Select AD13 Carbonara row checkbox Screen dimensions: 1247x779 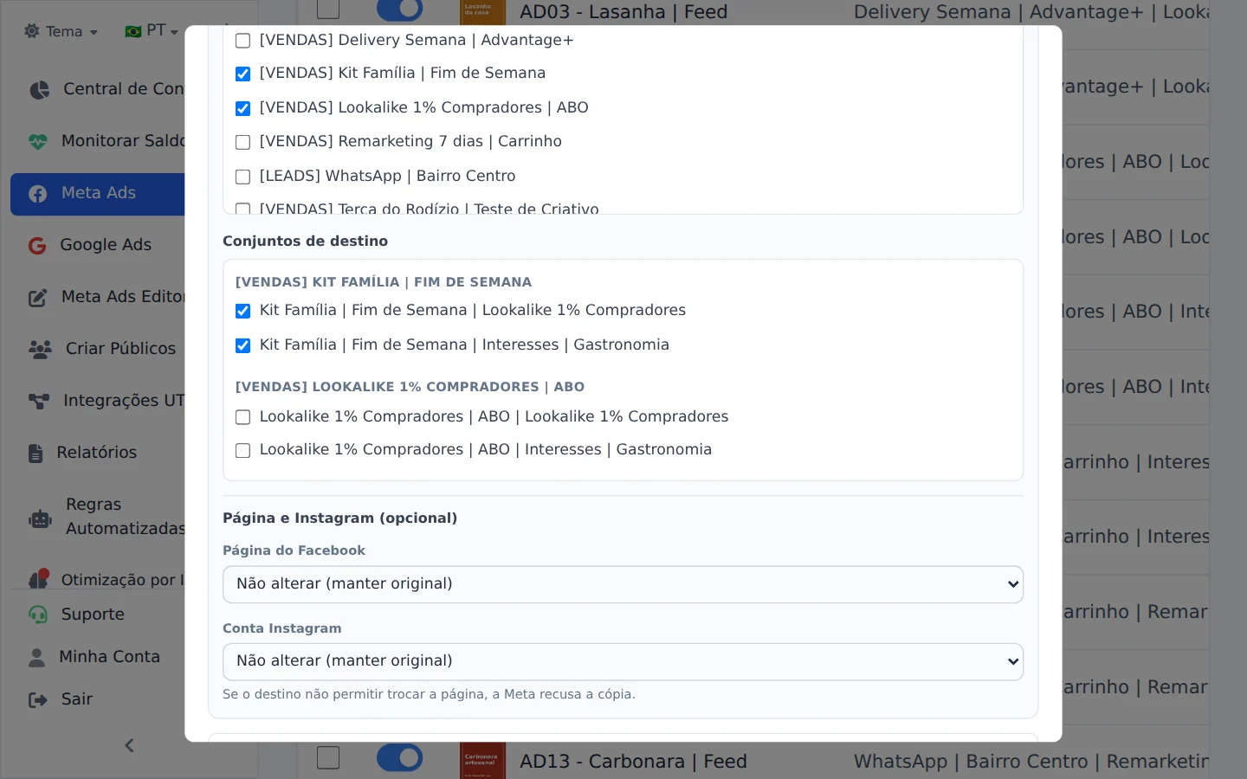328,757
